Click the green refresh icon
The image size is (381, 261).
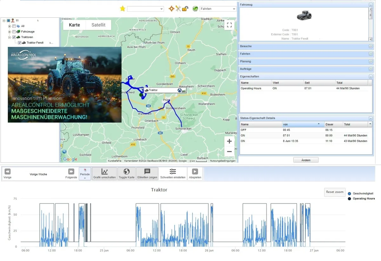[x=195, y=9]
